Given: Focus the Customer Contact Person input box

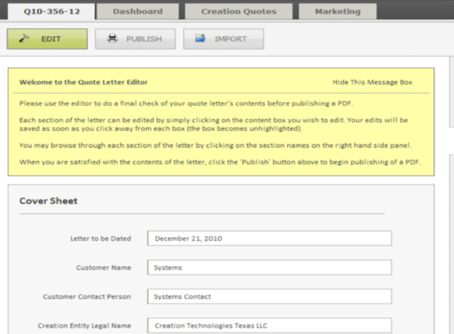Looking at the screenshot, I should 270,297.
